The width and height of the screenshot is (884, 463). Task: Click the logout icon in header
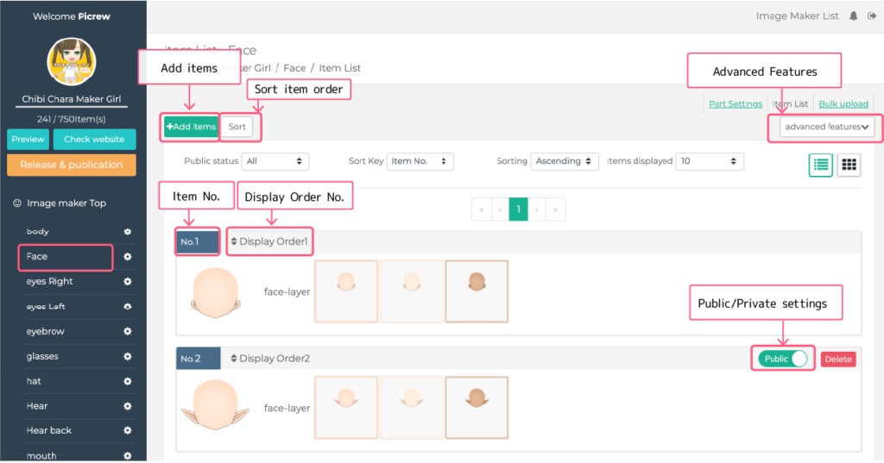pos(871,16)
